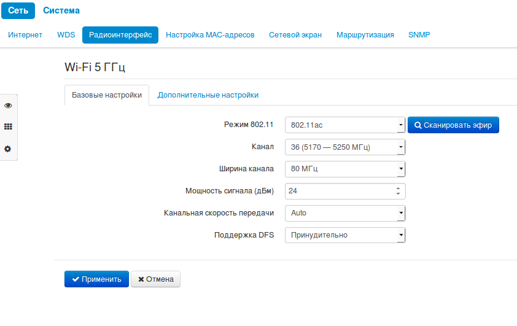The image size is (517, 326).
Task: Open Настройка MAC-адресов section
Action: coord(210,35)
